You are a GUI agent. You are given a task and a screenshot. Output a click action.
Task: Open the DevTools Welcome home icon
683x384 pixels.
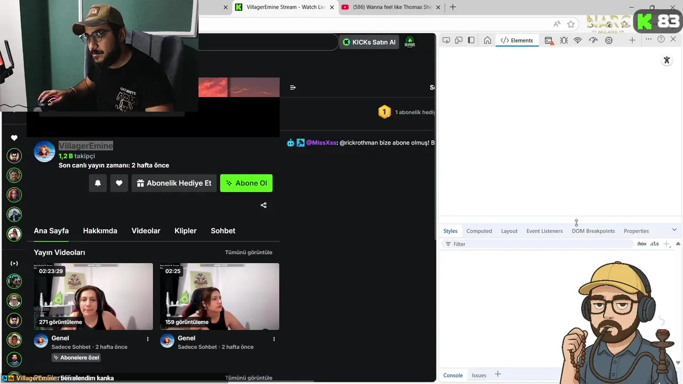coord(487,40)
